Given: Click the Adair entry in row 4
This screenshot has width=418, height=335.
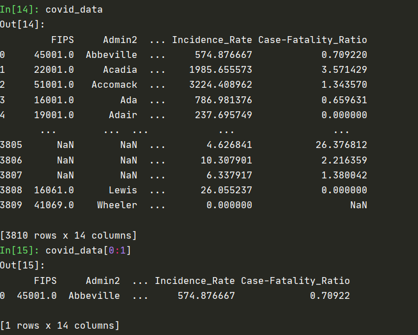Looking at the screenshot, I should (x=122, y=115).
